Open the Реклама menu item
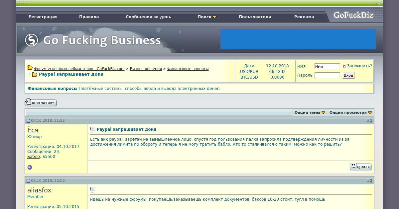The height and width of the screenshot is (209, 399). (304, 17)
